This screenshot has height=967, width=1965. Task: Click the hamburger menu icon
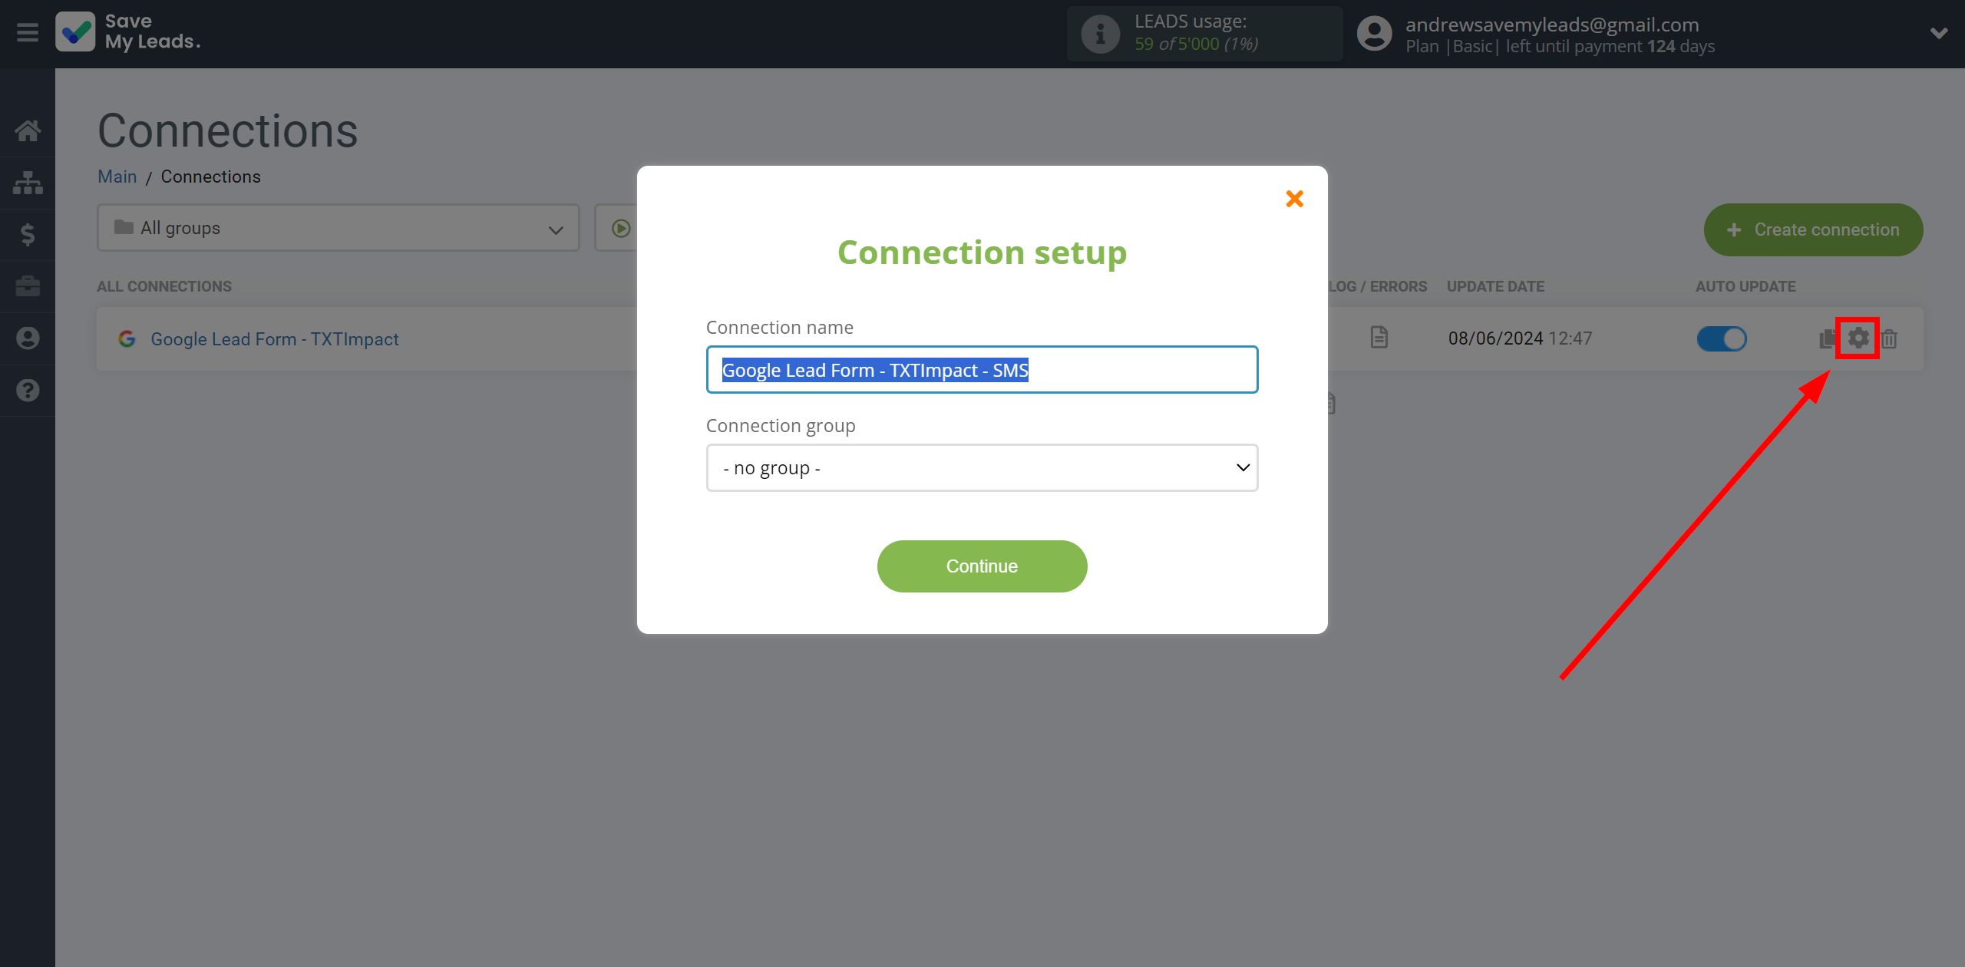[x=28, y=32]
